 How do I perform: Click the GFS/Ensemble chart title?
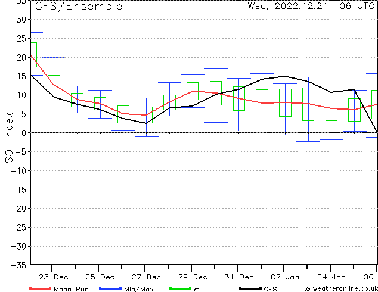(79, 7)
